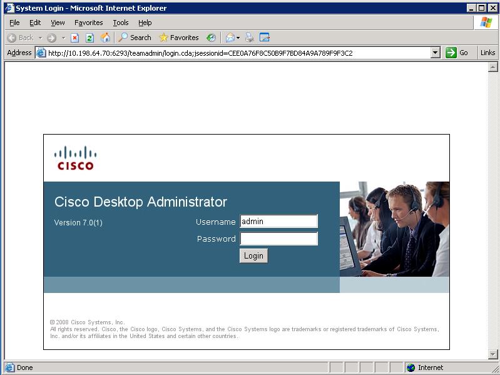Screen dimensions: 500x375
Task: Click the page icon in Address bar
Action: click(41, 53)
